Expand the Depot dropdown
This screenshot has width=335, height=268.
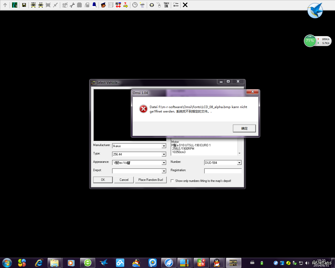[164, 171]
